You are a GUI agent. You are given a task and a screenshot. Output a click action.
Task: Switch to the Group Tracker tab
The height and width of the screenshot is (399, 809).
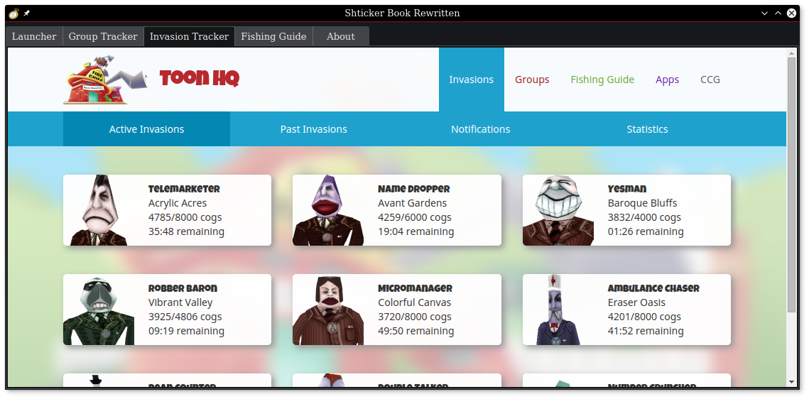point(103,37)
